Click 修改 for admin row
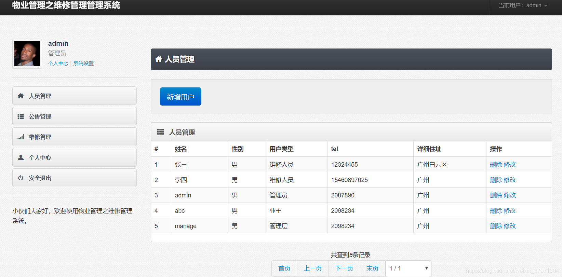The width and height of the screenshot is (562, 277). click(x=510, y=195)
